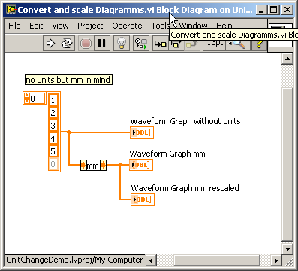Screen dimensions: 298x271
Task: Minimize the block diagram window
Action: pos(260,10)
